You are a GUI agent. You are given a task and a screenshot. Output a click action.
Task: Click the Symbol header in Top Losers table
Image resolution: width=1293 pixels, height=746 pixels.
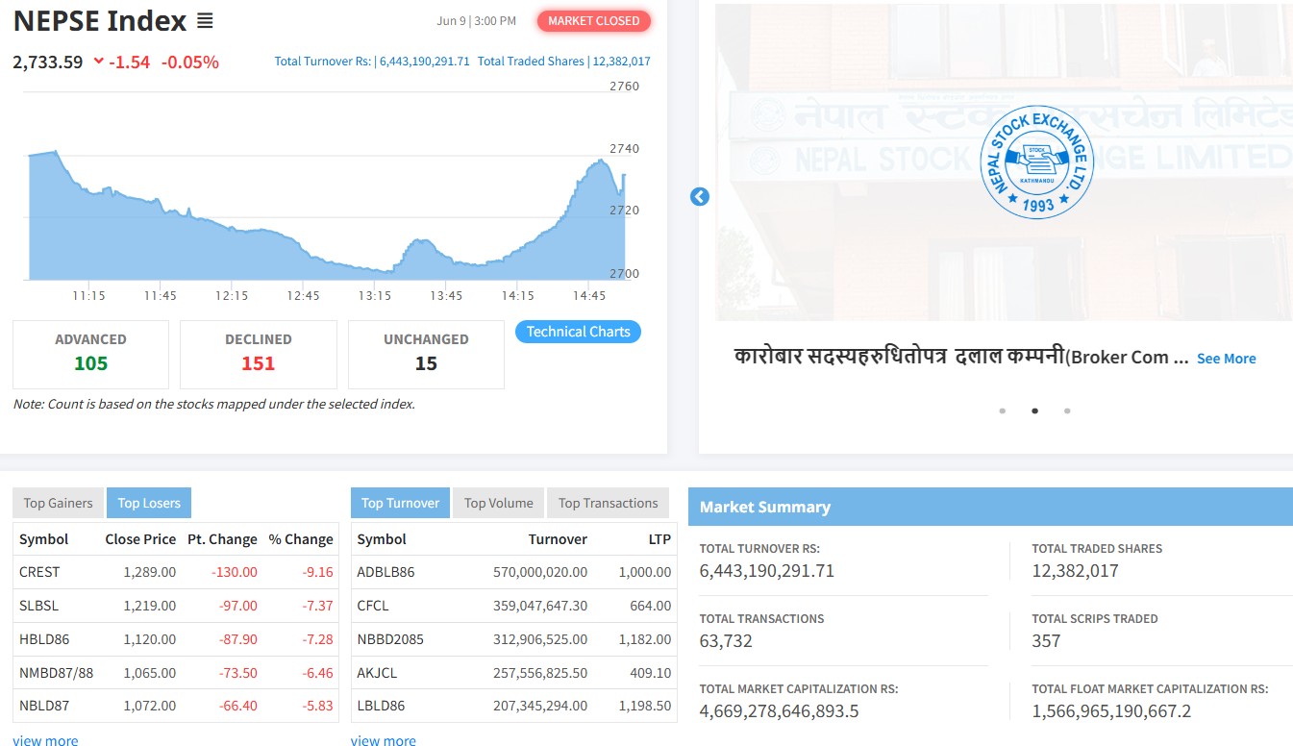[x=44, y=539]
